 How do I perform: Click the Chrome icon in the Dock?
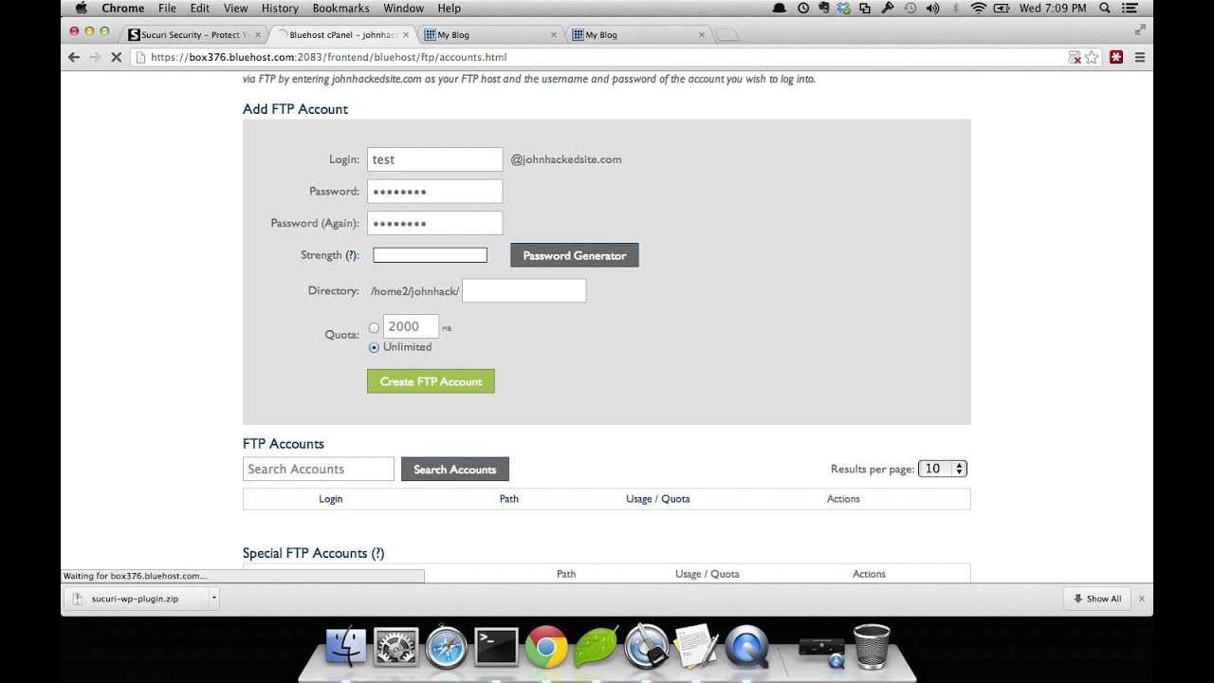546,647
